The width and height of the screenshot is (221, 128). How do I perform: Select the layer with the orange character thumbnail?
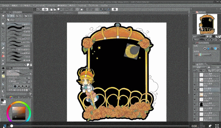point(201,95)
